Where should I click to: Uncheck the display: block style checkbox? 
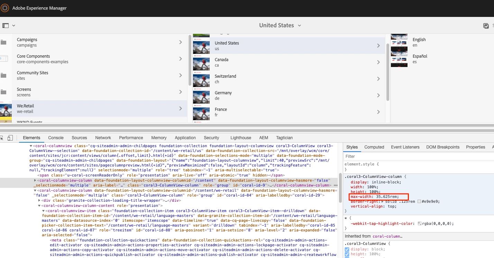(347, 249)
